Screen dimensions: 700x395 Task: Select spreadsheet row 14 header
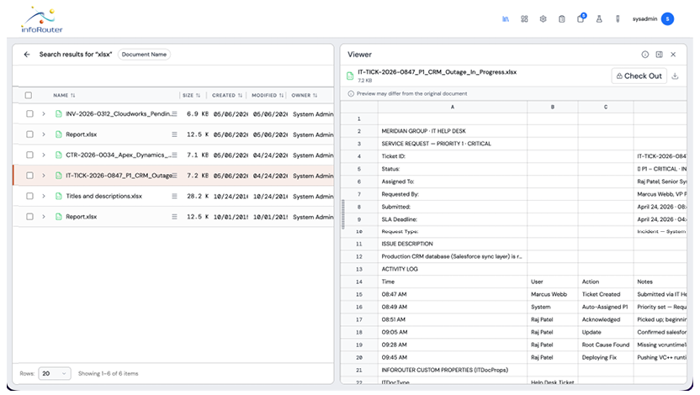click(x=359, y=282)
